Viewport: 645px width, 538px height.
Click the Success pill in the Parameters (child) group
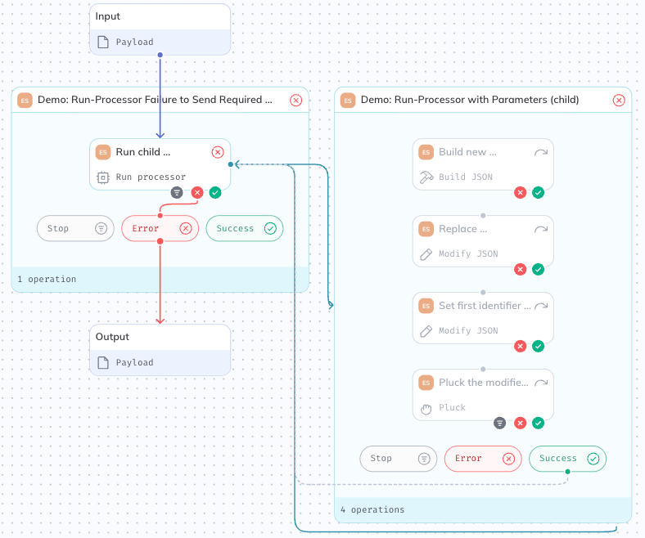[x=568, y=459]
